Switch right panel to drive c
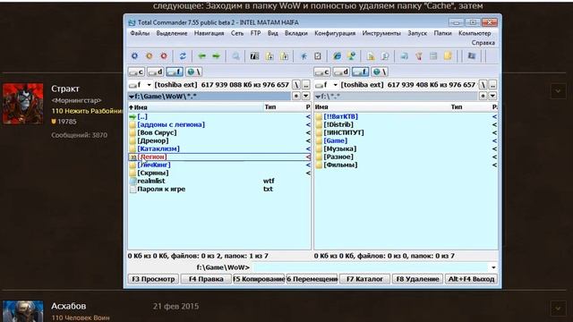The width and height of the screenshot is (573, 322). click(x=322, y=72)
